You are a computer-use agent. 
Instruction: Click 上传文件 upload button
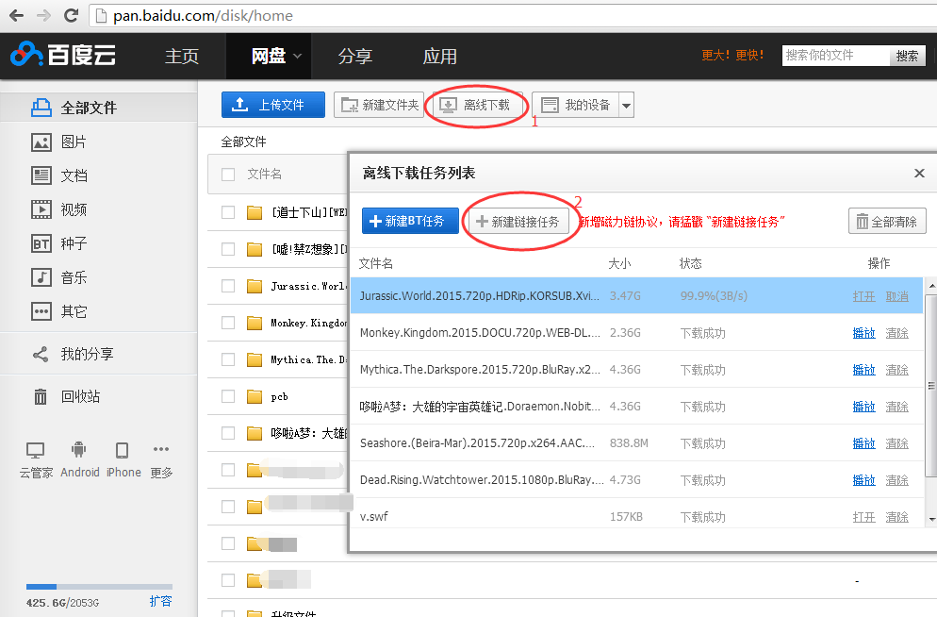click(273, 105)
